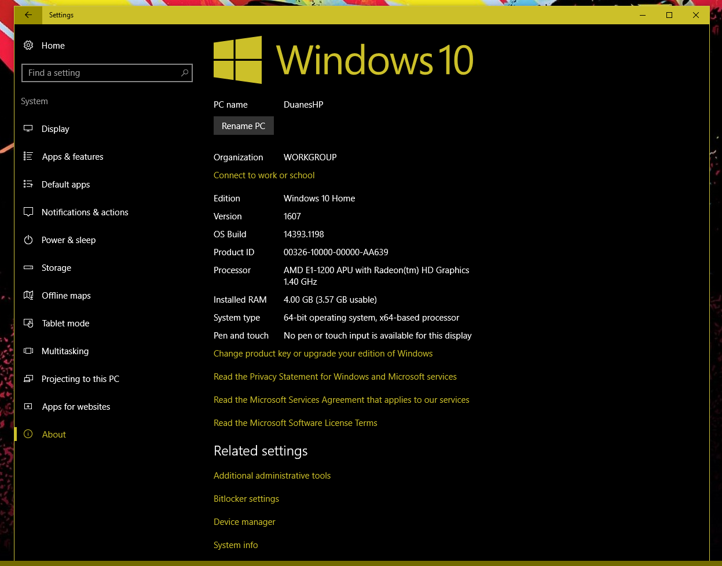Image resolution: width=722 pixels, height=566 pixels.
Task: Click the Windows logo graphic
Action: click(x=237, y=60)
